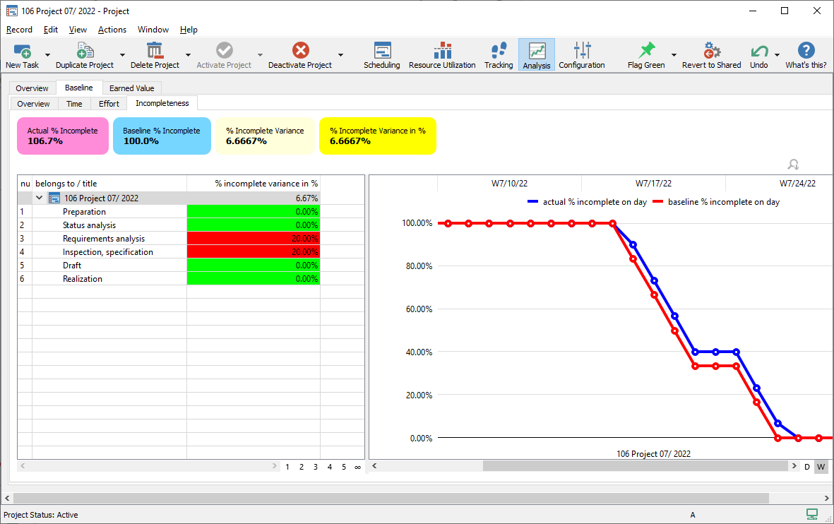Expand all levels with infinity button
The height and width of the screenshot is (524, 834).
point(357,467)
